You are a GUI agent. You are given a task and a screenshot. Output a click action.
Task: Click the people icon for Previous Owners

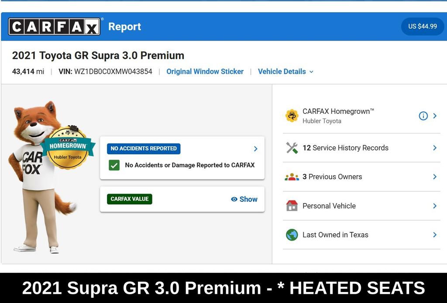coord(292,177)
